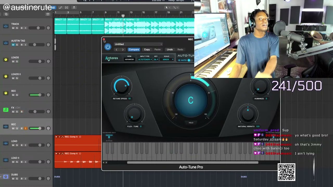Open the Untitled preset dropdown
Screen dimensions: 333x187
coord(138,44)
